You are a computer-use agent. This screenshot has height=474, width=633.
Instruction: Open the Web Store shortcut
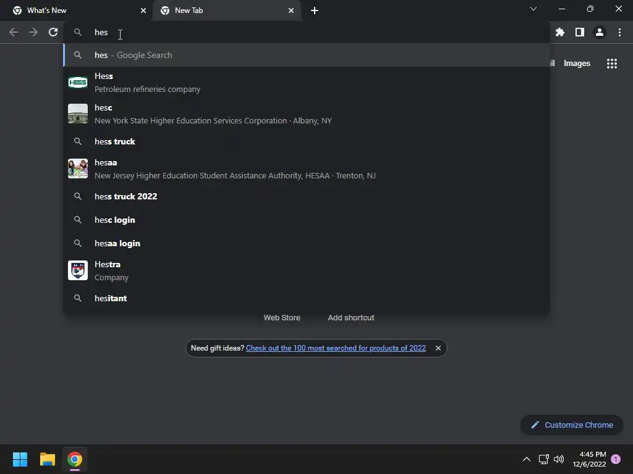(282, 318)
